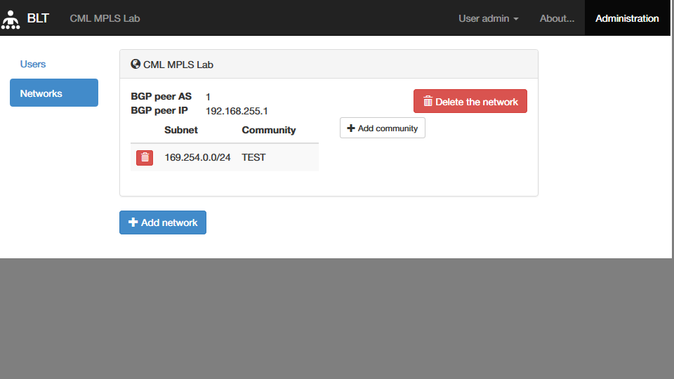
Task: Click the 169.254.0.0/24 subnet cell
Action: tap(197, 157)
